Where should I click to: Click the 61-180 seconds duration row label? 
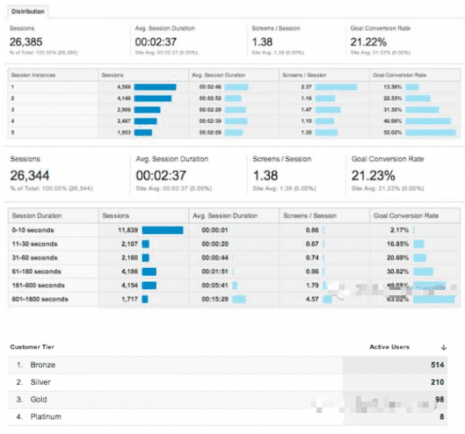(36, 271)
